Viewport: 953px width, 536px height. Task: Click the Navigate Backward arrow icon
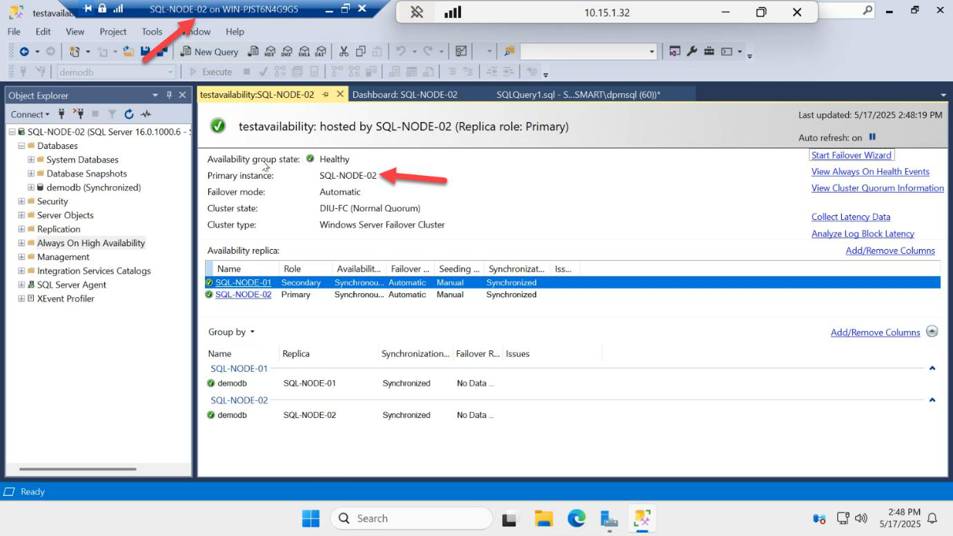tap(24, 52)
